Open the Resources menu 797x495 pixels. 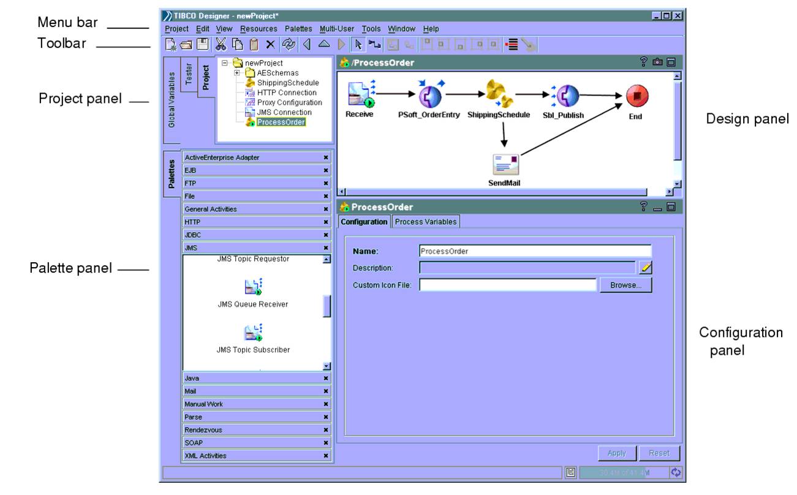259,28
